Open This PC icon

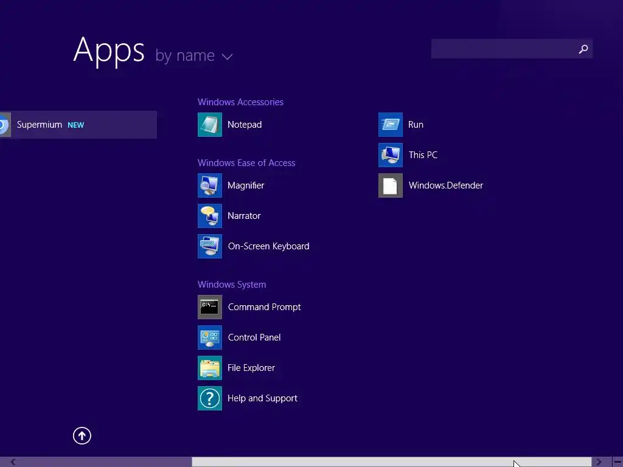tap(391, 155)
